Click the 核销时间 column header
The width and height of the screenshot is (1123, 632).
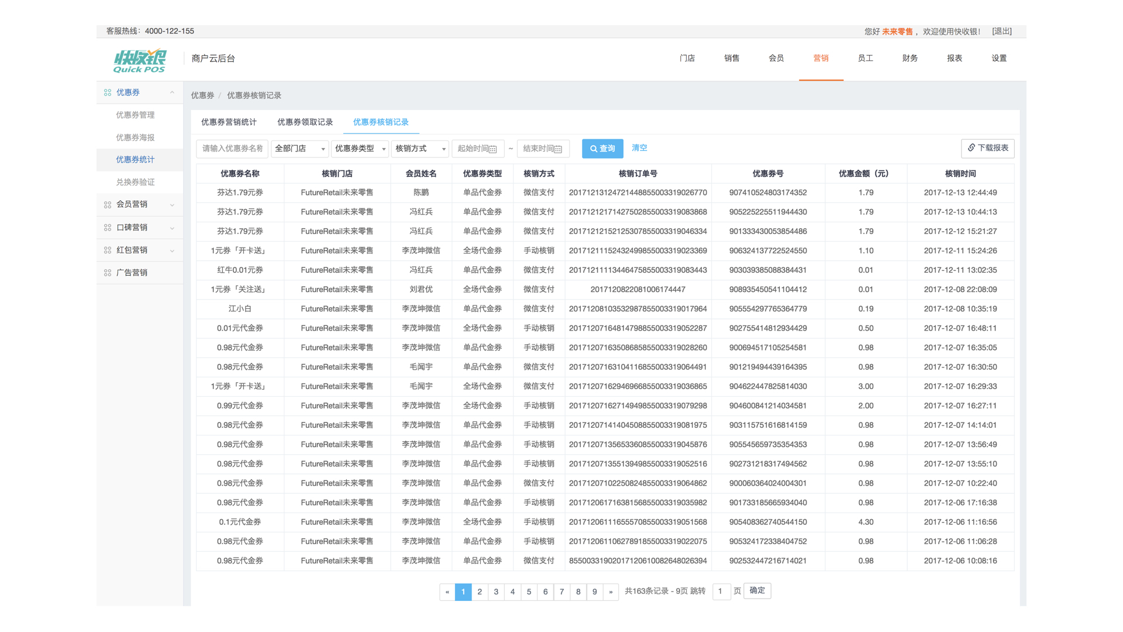pos(960,173)
